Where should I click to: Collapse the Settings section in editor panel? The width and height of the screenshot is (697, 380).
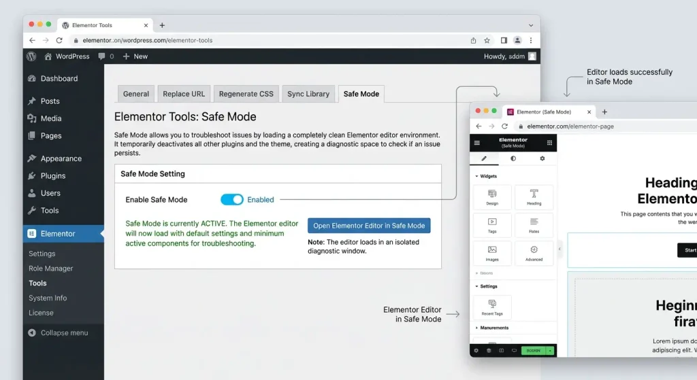tap(486, 286)
